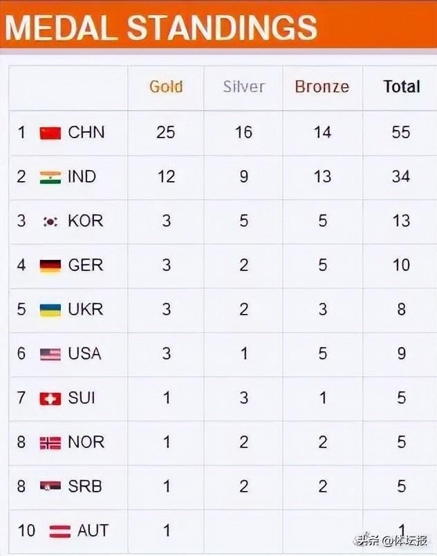Viewport: 437px width, 556px height.
Task: Sort by the Bronze column header
Action: pos(322,87)
